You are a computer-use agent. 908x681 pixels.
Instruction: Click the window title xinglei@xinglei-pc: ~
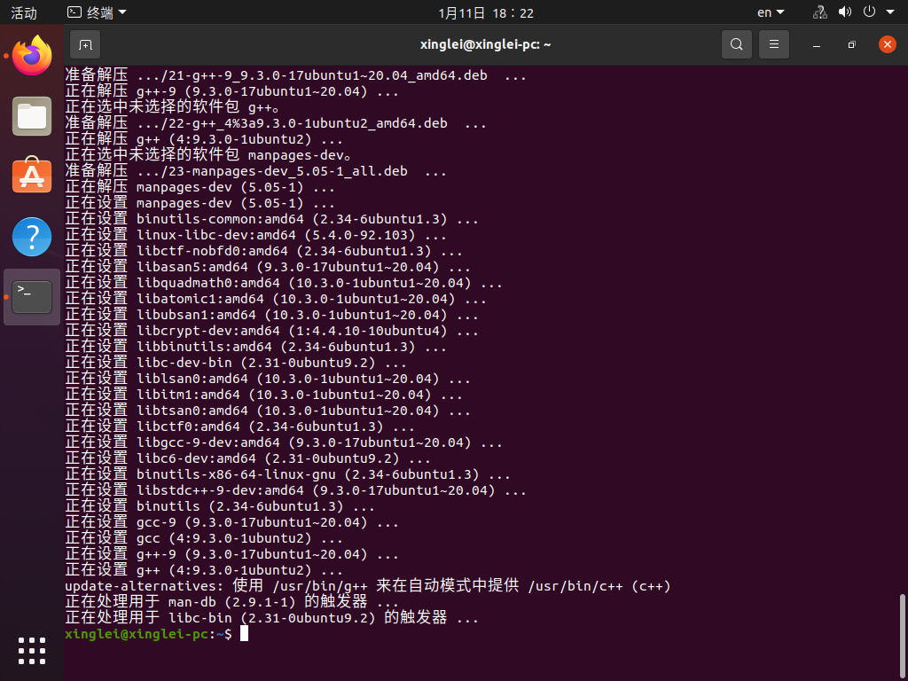485,44
